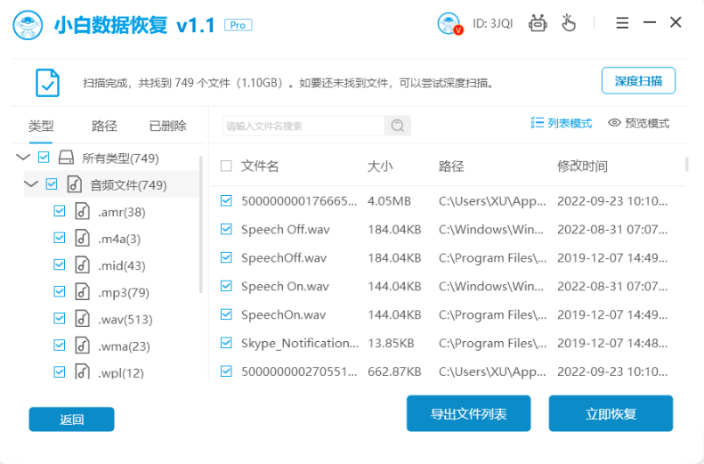Viewport: 704px width, 464px height.
Task: Click the file name search input field
Action: pyautogui.click(x=303, y=126)
